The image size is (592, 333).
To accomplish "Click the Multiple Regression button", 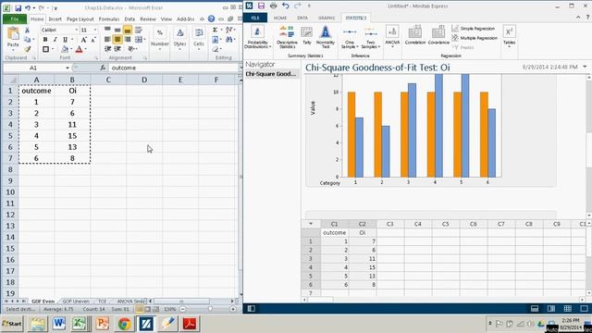I will pos(475,38).
